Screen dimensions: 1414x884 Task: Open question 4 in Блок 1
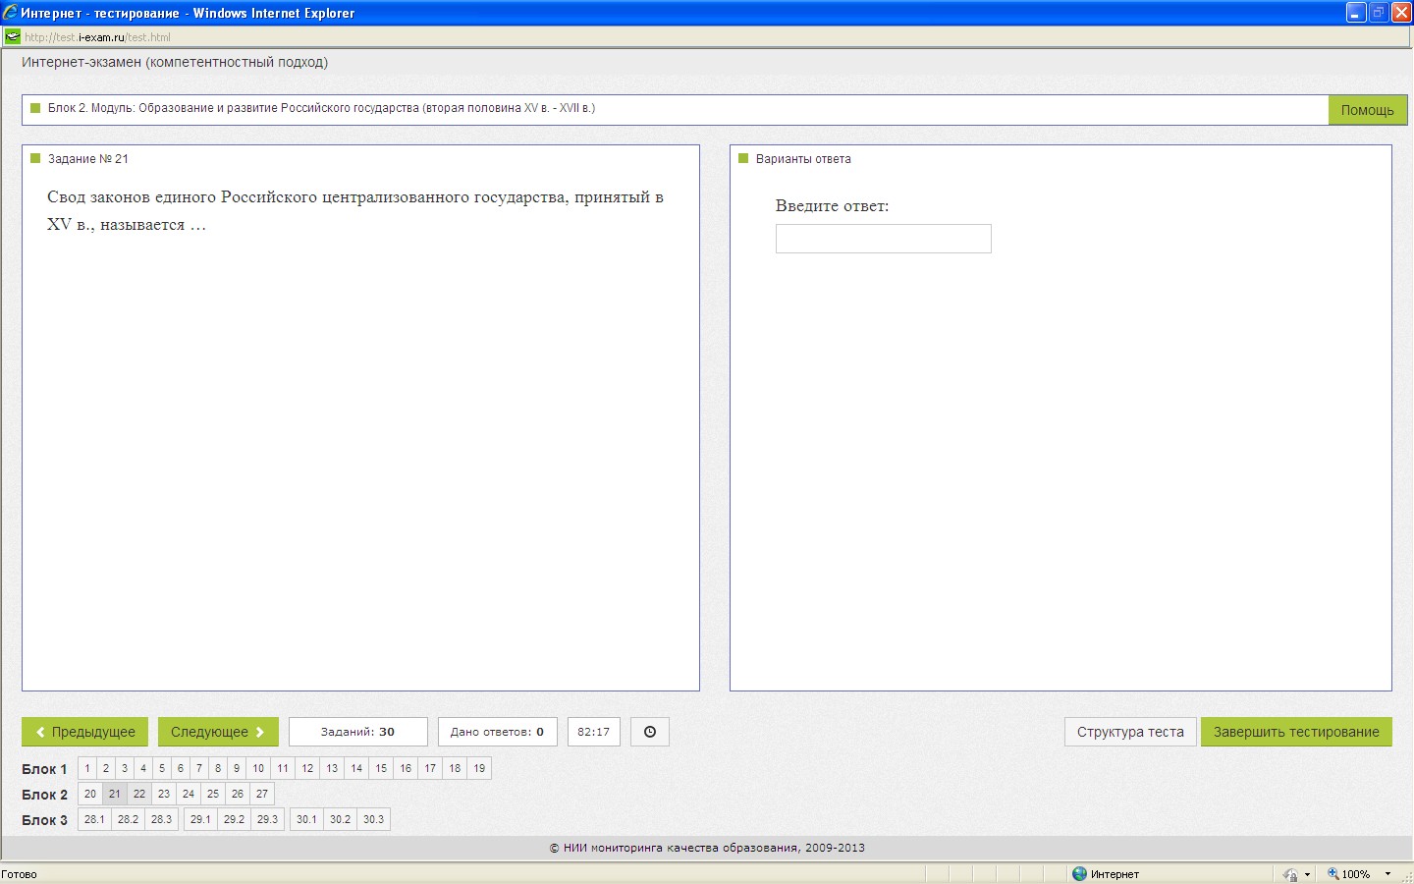click(x=143, y=768)
